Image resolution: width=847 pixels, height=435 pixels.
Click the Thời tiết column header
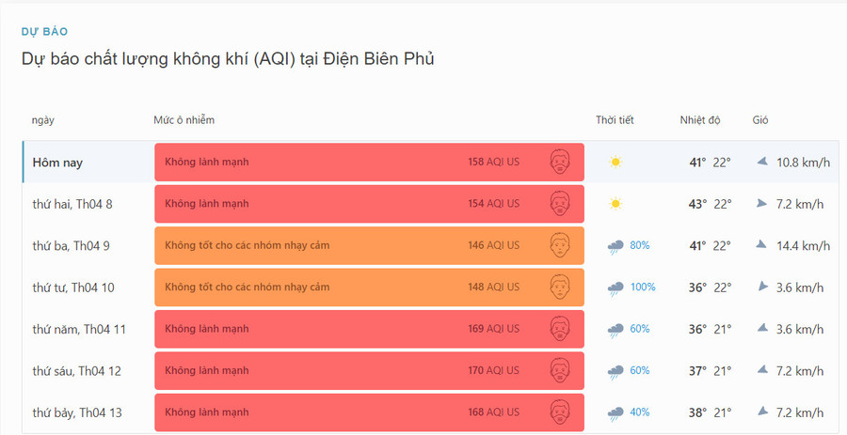point(615,120)
